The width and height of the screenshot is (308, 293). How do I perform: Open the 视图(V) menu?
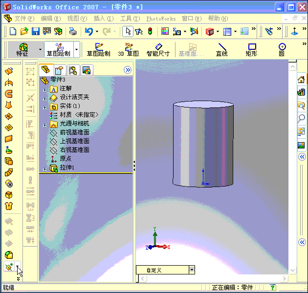(77, 19)
